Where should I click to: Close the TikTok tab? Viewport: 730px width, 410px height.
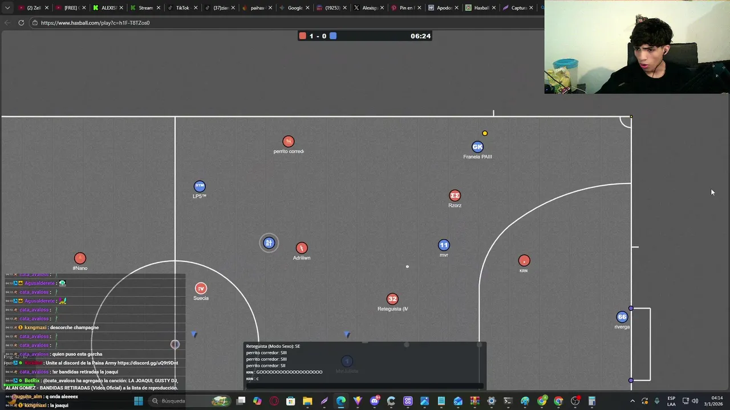196,8
